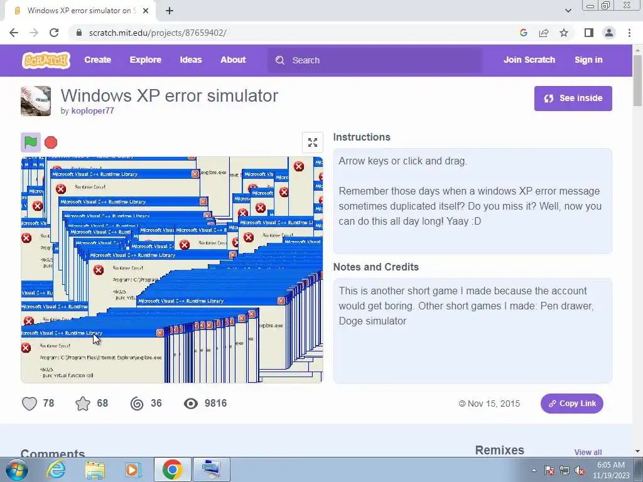
Task: Show hidden system tray icons
Action: coord(534,471)
